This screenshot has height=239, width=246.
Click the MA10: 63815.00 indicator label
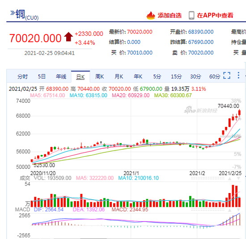(x=88, y=95)
